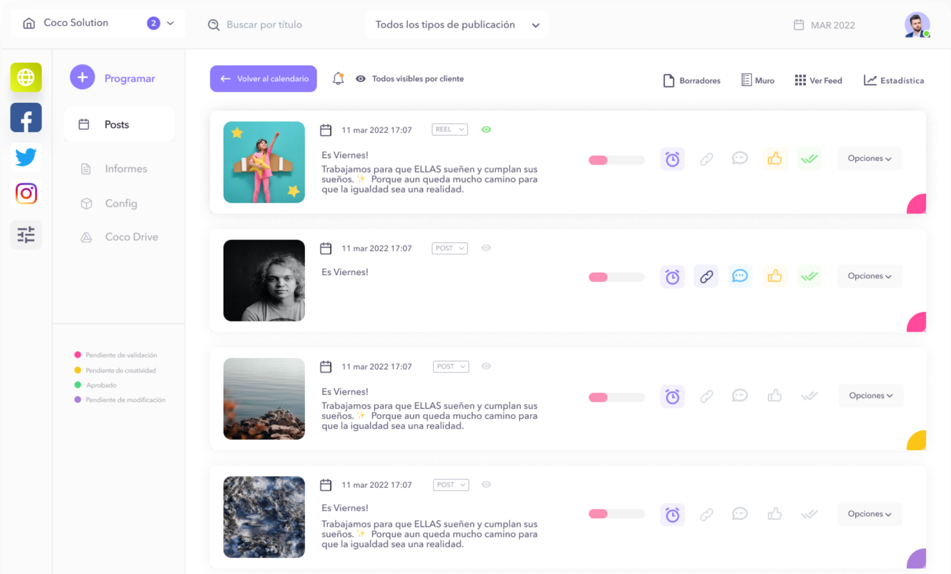Open the REEL type dropdown on first post
Screen dimensions: 951x574
tap(449, 130)
